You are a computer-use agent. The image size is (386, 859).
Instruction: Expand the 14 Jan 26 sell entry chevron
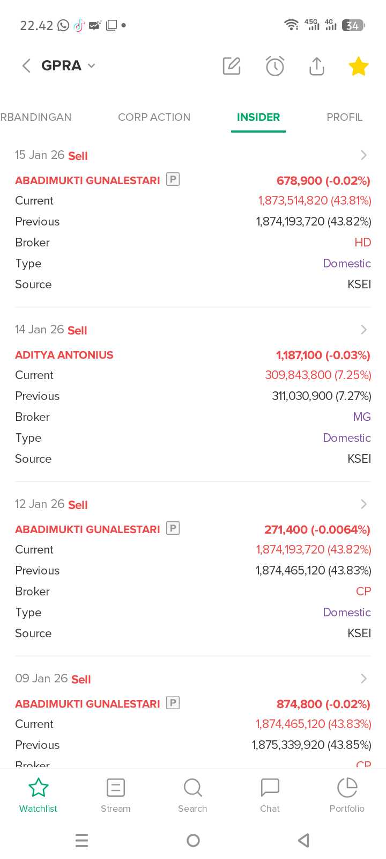(x=363, y=330)
